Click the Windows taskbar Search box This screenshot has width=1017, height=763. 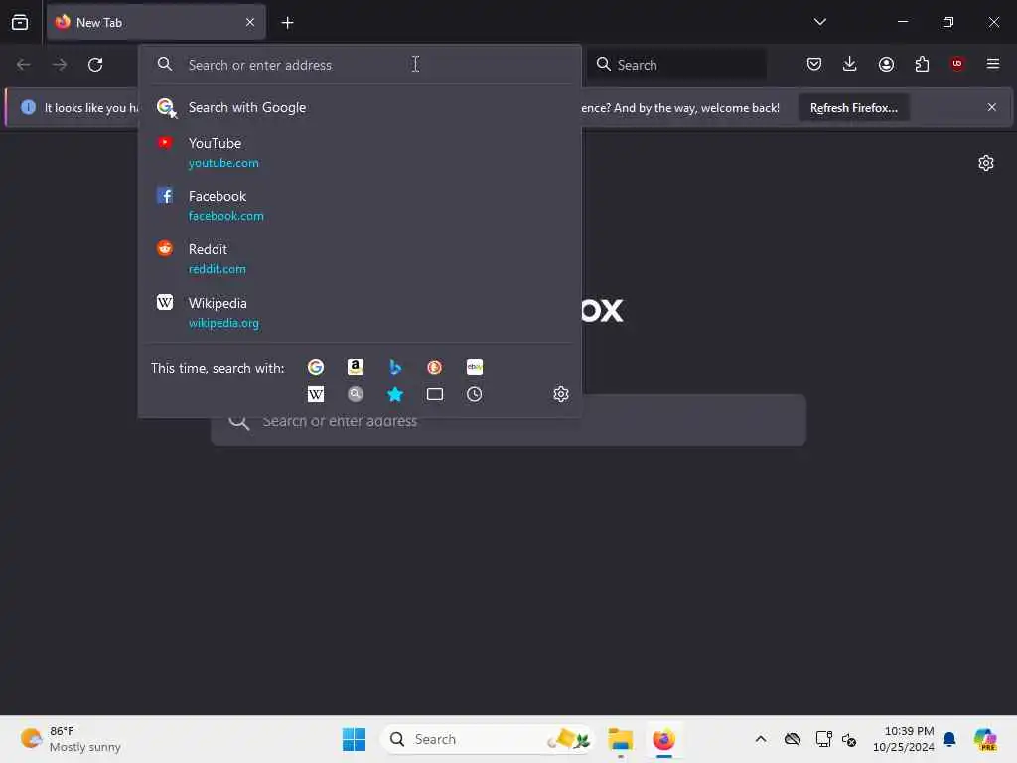point(487,739)
